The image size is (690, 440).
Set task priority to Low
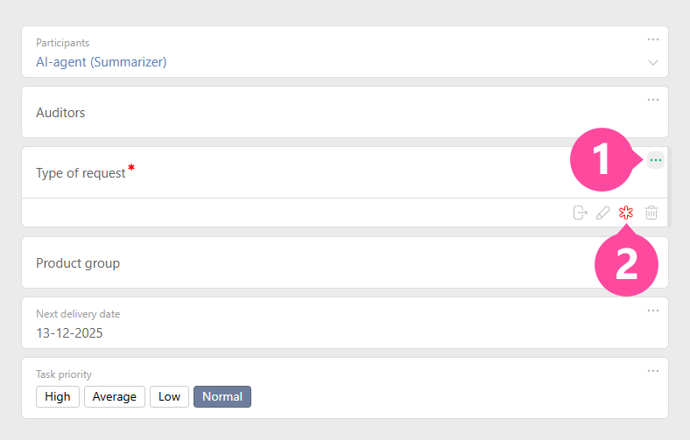(x=170, y=396)
